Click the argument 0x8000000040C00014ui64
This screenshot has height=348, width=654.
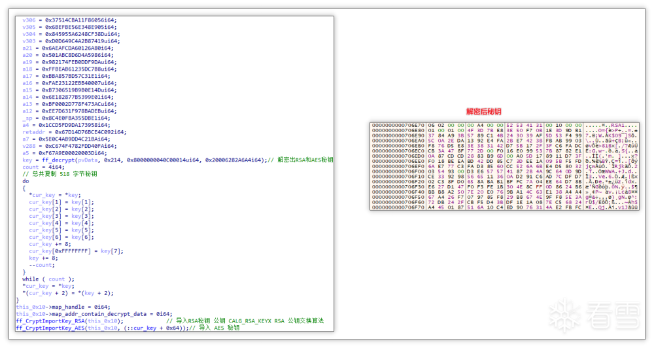pos(163,160)
